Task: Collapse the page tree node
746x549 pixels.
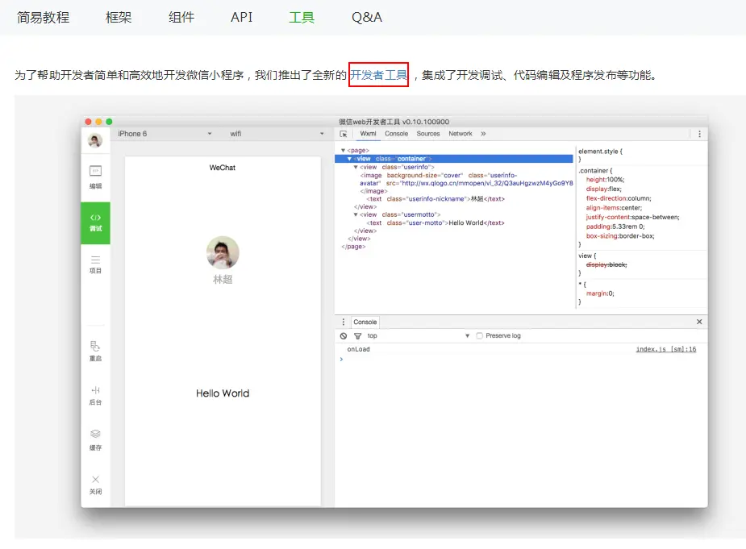Action: click(343, 150)
